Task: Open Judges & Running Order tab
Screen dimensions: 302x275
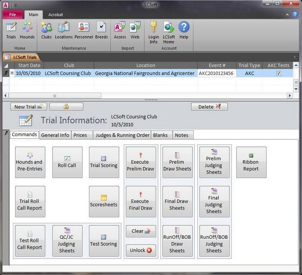Action: (x=123, y=135)
